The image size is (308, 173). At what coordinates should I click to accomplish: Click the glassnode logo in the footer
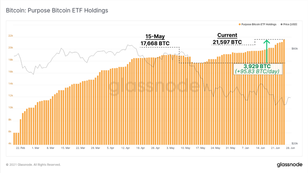click(x=289, y=164)
